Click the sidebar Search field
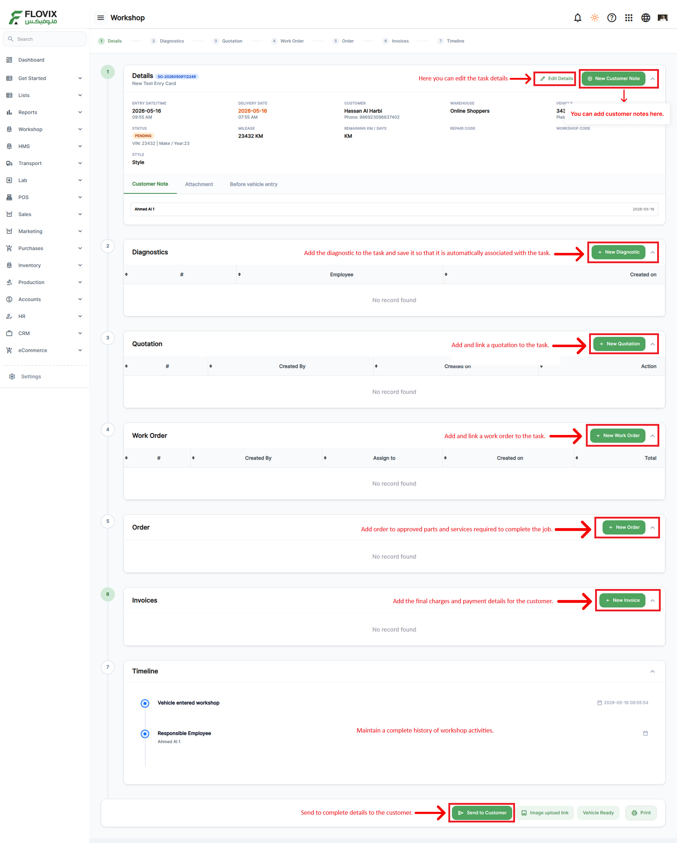677x843 pixels. (45, 39)
